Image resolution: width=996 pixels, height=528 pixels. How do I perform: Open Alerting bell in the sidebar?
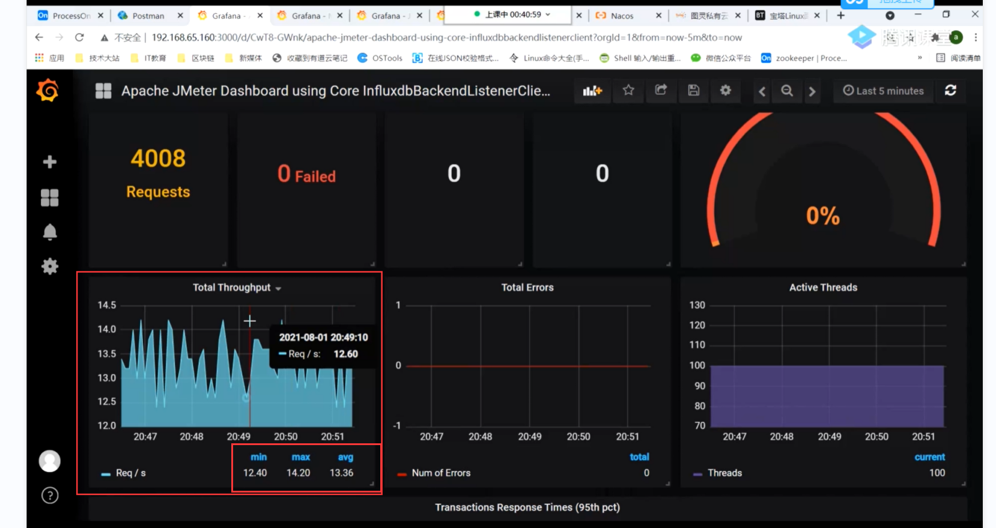50,232
